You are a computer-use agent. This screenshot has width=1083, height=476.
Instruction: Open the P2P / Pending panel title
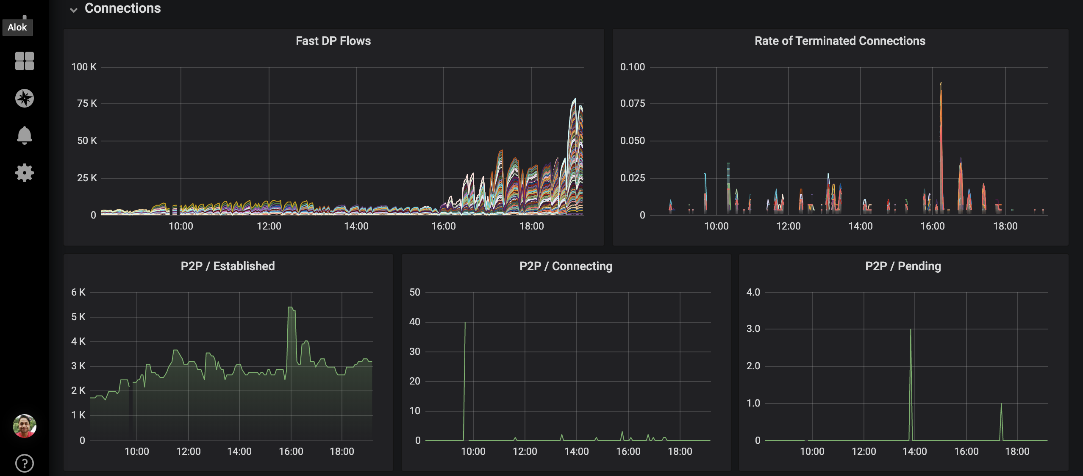pos(903,266)
